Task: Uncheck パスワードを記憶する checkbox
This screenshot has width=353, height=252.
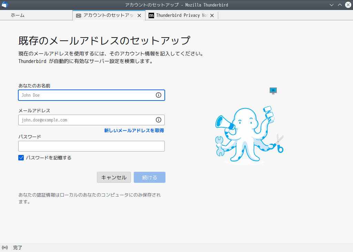Action: coord(21,158)
